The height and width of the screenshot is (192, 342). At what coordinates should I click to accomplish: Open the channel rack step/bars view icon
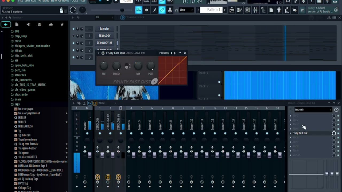(x=334, y=18)
